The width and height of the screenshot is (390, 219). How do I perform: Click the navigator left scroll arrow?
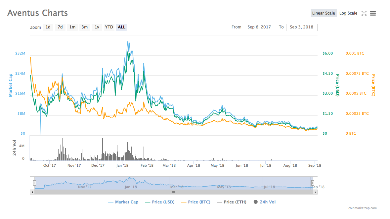pyautogui.click(x=32, y=192)
